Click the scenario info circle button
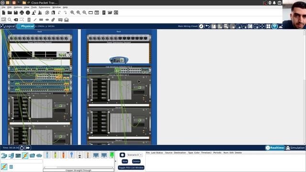Screen dimensions: 306x172 coord(122,155)
